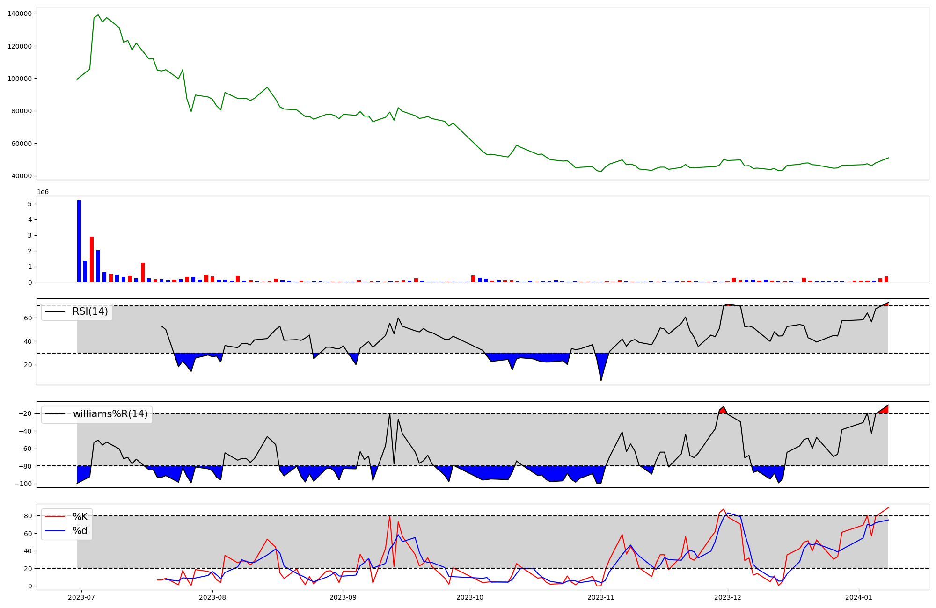
Task: Click the -100 tick on Williams axis
Action: [x=24, y=484]
